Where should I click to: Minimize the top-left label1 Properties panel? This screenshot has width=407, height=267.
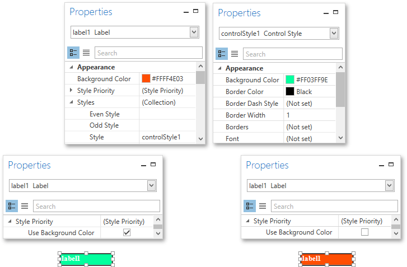pos(186,12)
